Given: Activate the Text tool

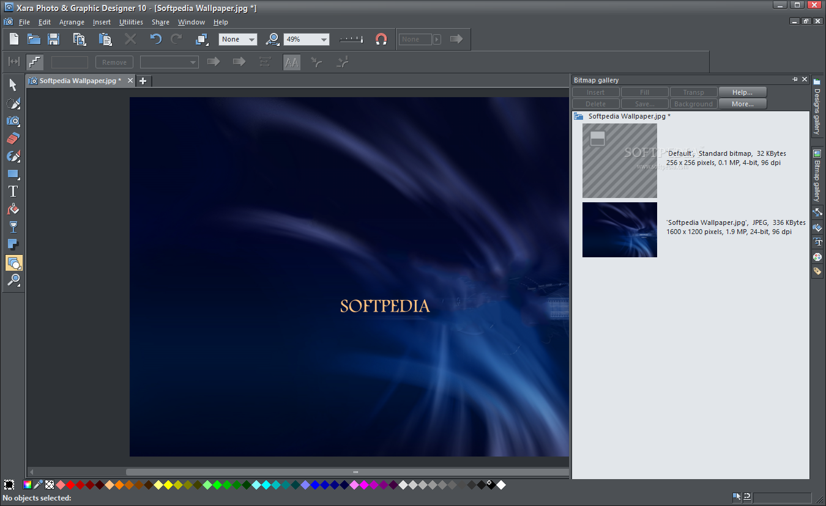Looking at the screenshot, I should tap(13, 192).
